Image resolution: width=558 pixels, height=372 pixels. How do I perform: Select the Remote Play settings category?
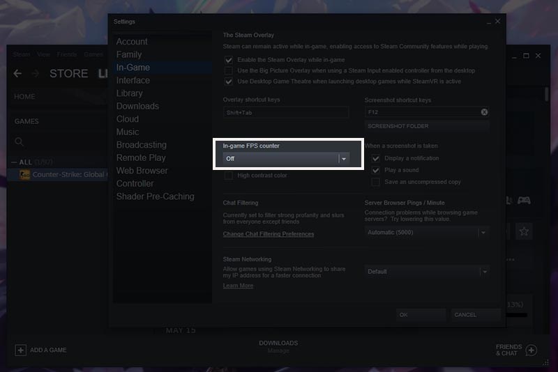pos(141,157)
